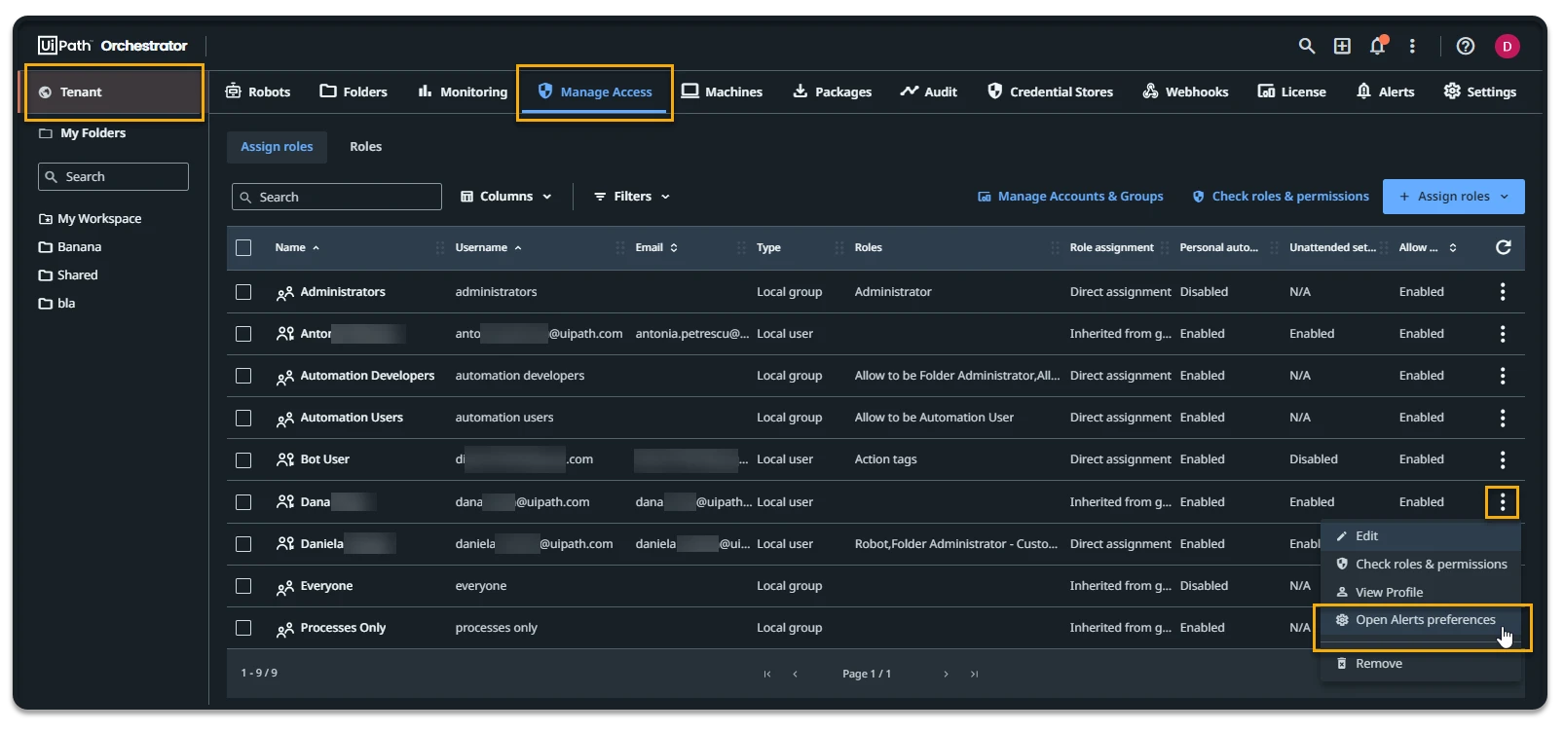The width and height of the screenshot is (1564, 732).
Task: Open tenant Settings
Action: click(x=1480, y=91)
